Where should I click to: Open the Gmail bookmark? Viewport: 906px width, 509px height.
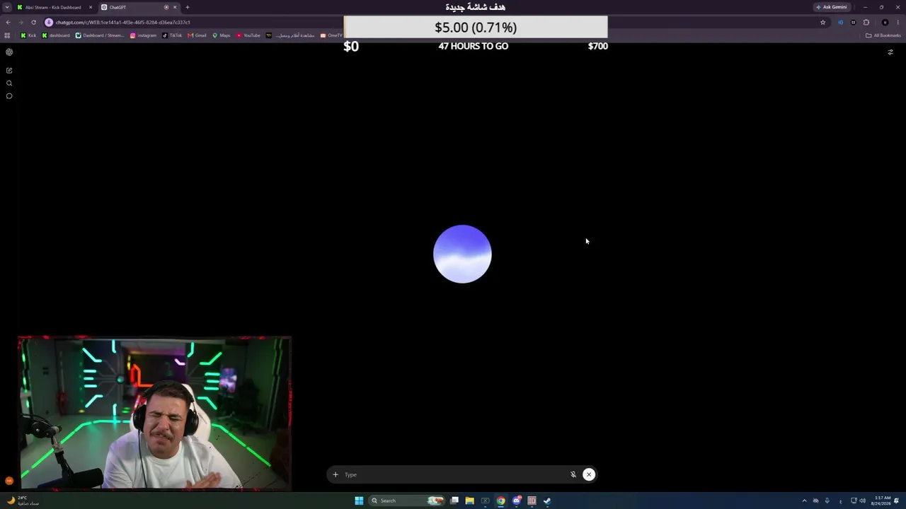coord(197,35)
